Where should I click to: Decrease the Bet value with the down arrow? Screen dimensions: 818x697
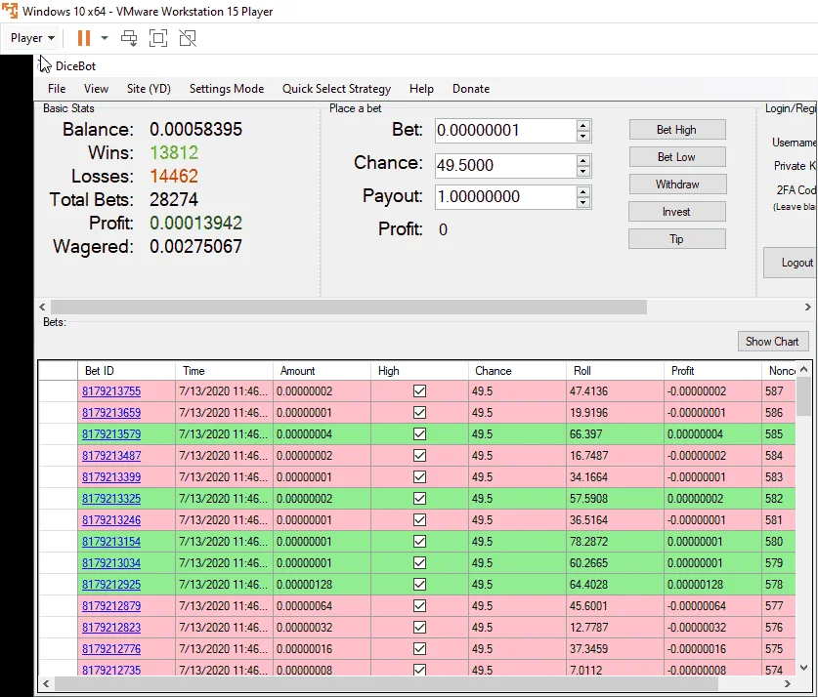pos(583,136)
